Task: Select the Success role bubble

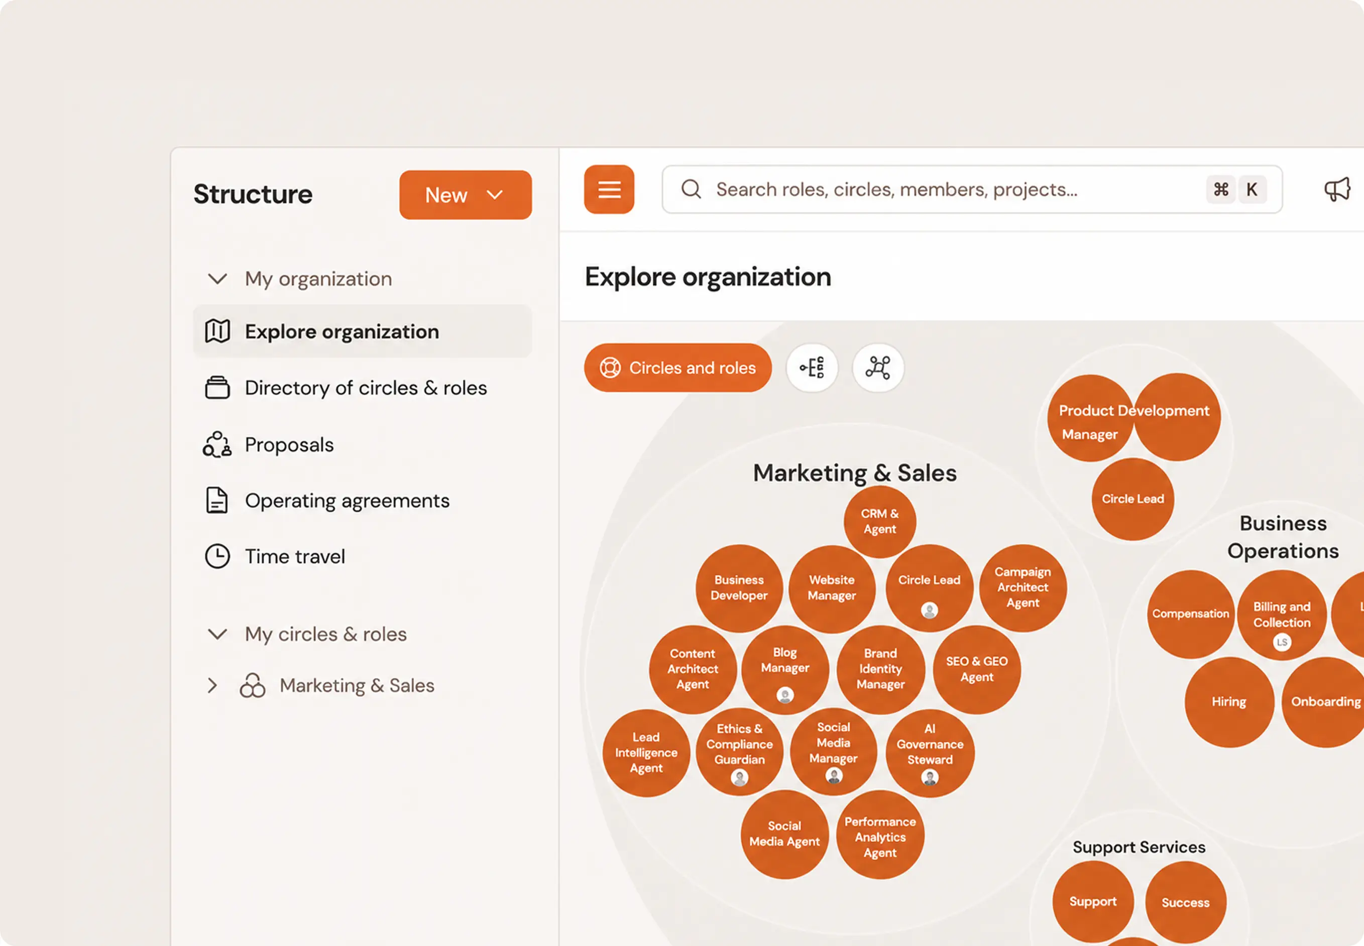Action: coord(1186,903)
